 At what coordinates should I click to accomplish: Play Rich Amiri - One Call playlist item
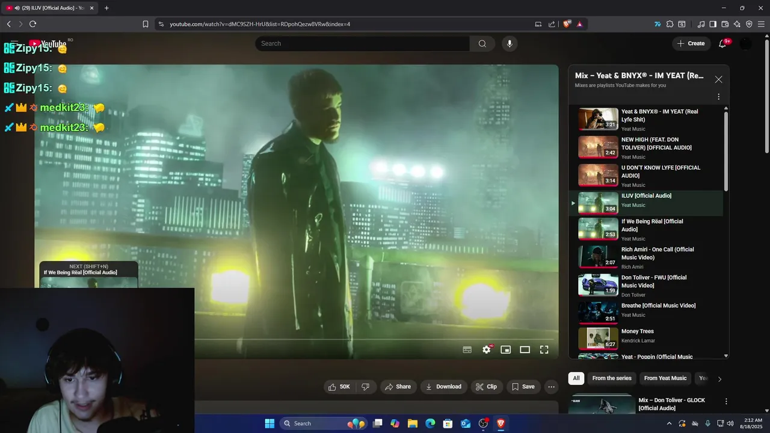[645, 257]
